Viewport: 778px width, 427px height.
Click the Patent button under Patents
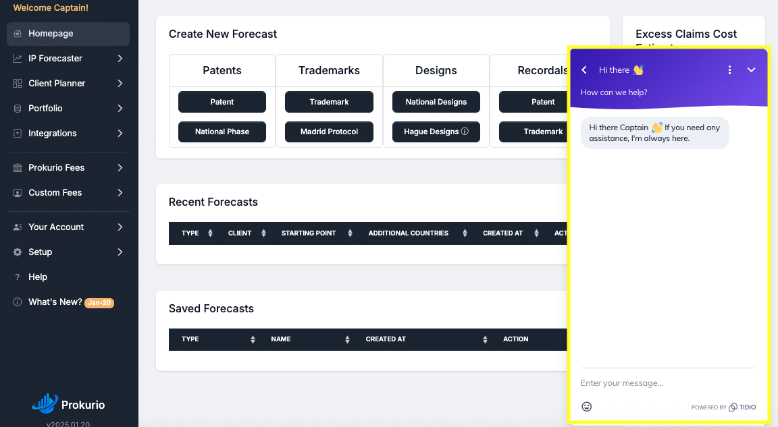pos(222,102)
